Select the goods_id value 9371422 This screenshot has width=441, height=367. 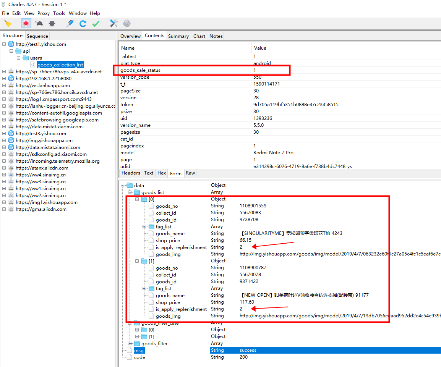coord(249,281)
